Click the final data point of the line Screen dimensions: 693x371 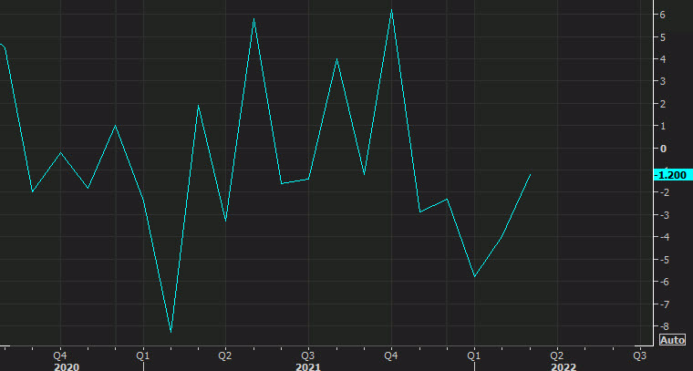(530, 174)
